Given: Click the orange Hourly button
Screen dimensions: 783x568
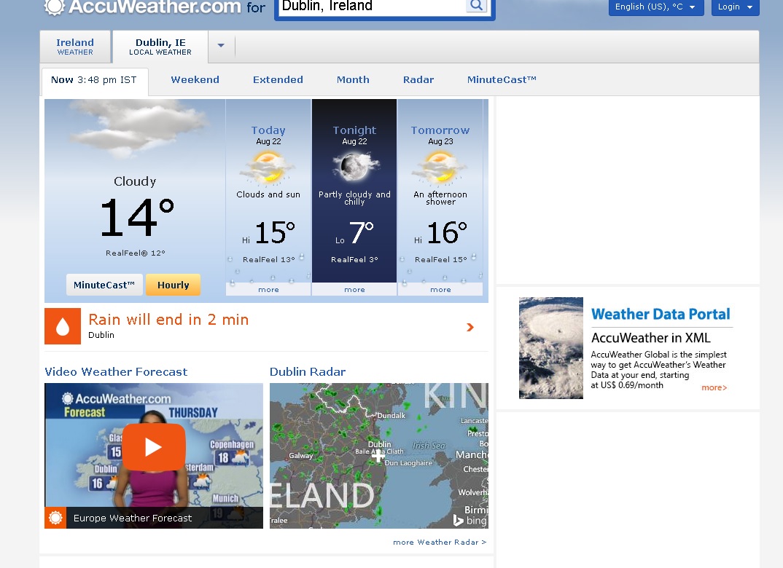Looking at the screenshot, I should 174,285.
